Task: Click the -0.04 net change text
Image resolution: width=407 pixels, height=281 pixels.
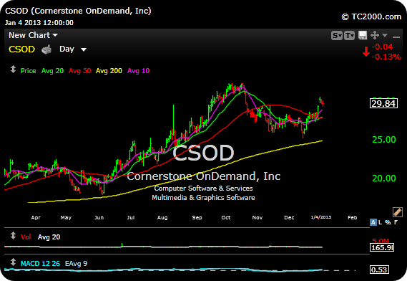Action: click(x=382, y=47)
